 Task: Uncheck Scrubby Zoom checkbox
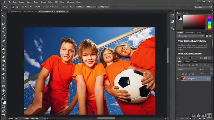click(62, 7)
